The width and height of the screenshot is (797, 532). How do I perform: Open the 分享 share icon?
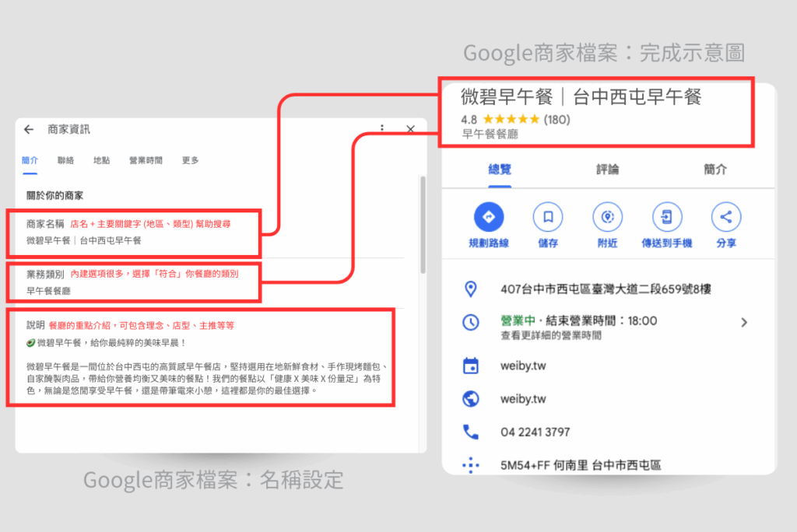click(725, 217)
